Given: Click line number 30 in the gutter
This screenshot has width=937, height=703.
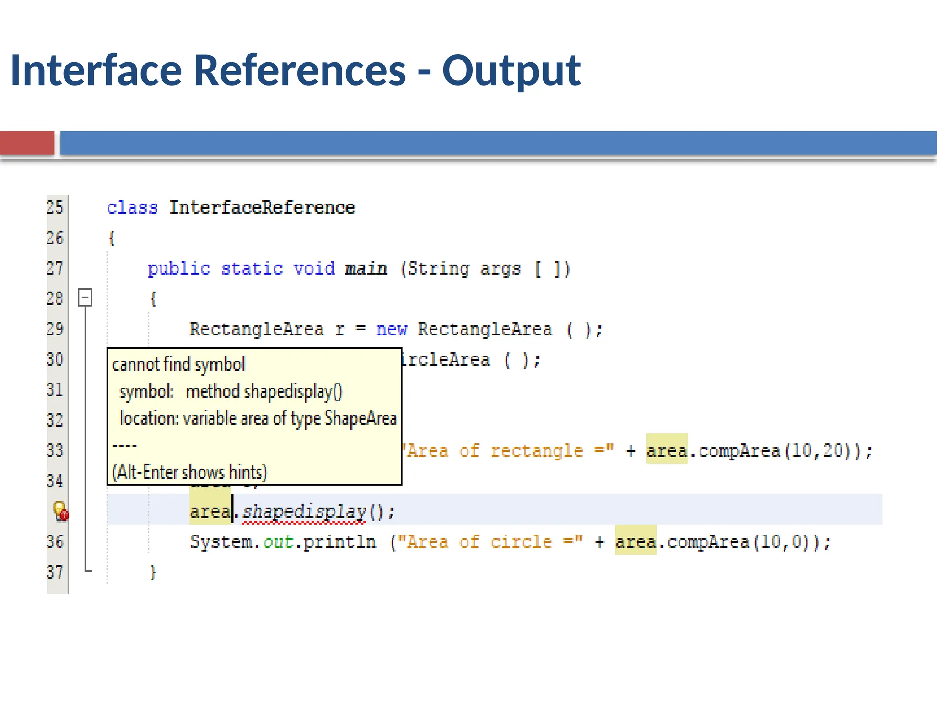Looking at the screenshot, I should point(55,359).
